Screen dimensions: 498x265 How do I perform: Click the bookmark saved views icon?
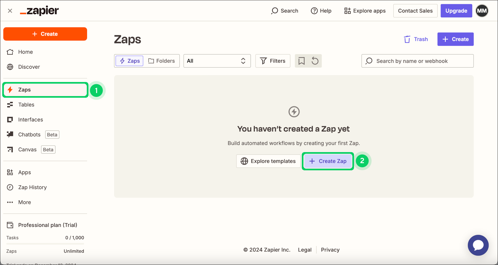click(x=302, y=61)
